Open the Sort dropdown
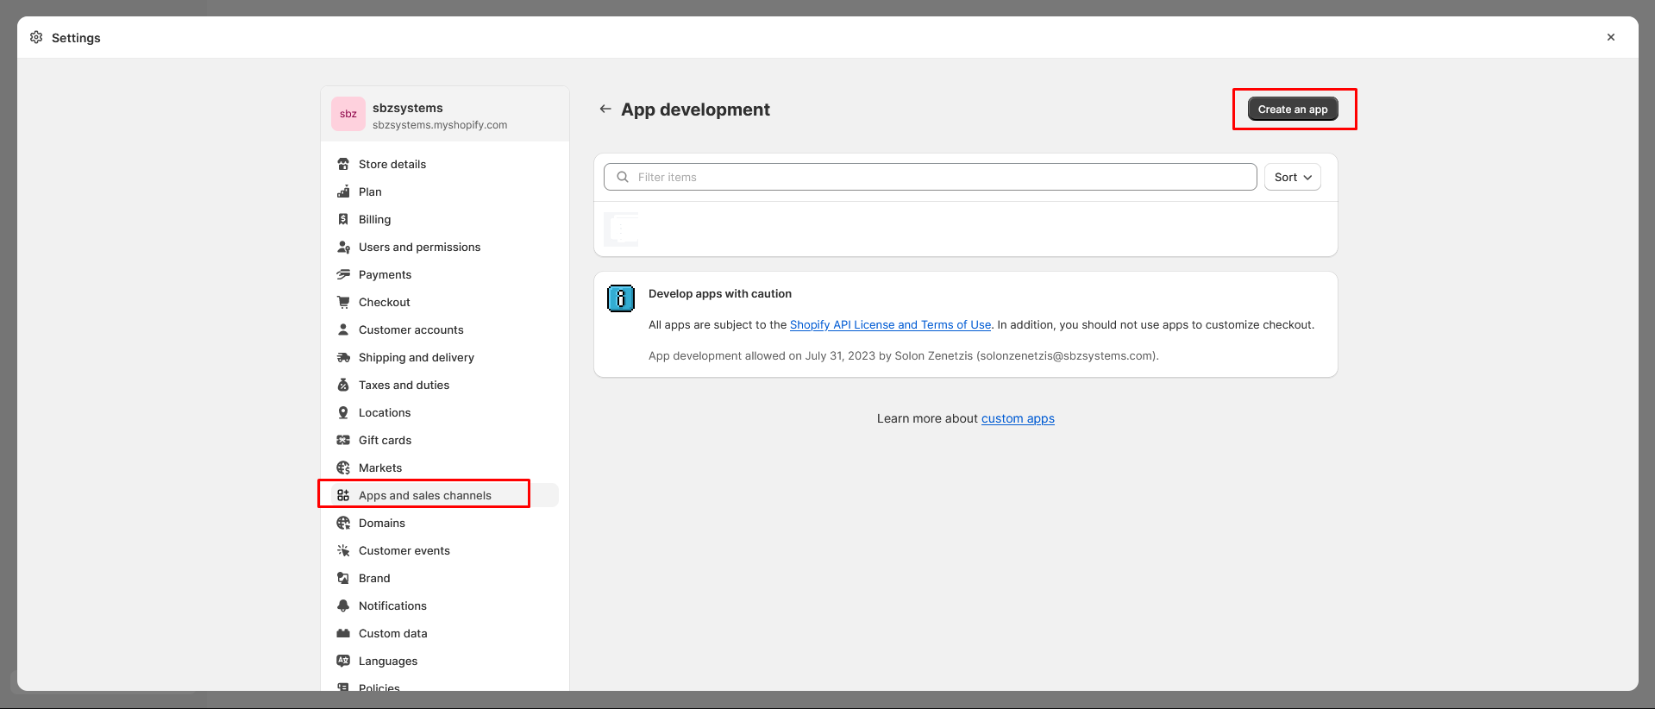The image size is (1655, 709). point(1293,177)
